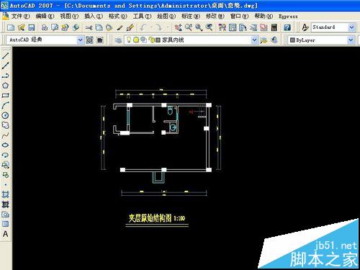Screen dimensions: 360x270
Task: Open the 格式 (Format) menu
Action: click(117, 17)
